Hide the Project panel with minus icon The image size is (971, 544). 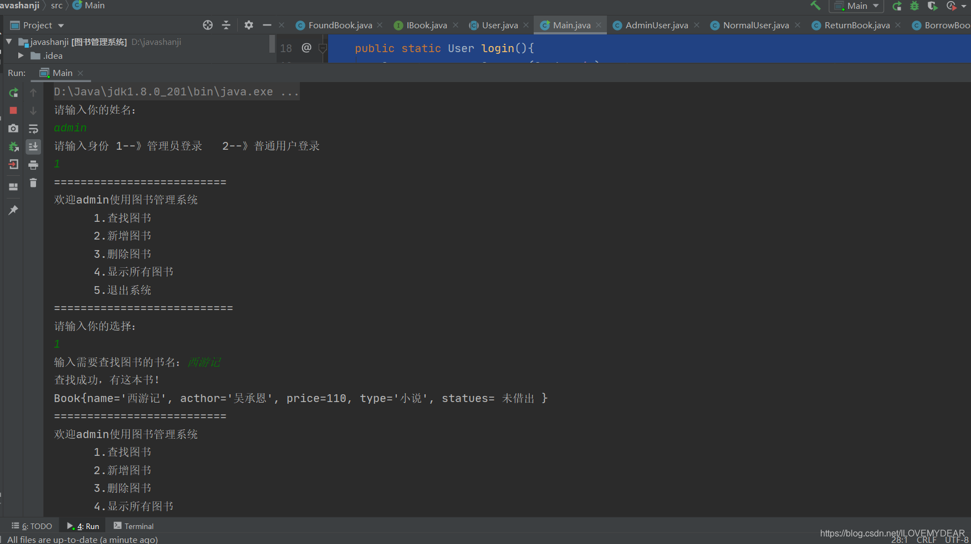point(267,25)
